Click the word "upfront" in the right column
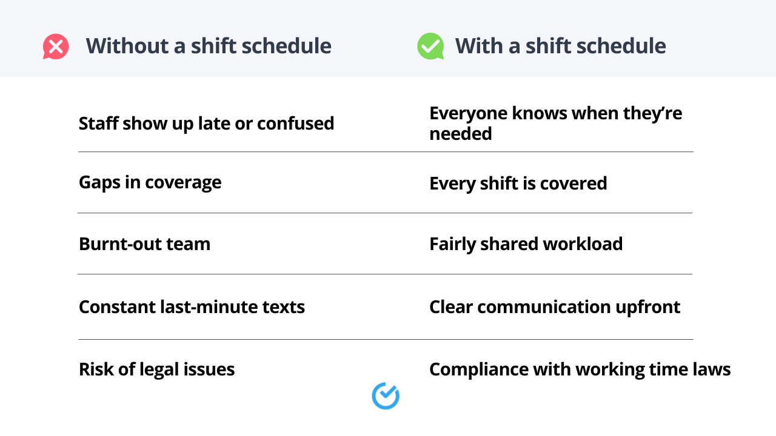The image size is (776, 436). pyautogui.click(x=648, y=307)
